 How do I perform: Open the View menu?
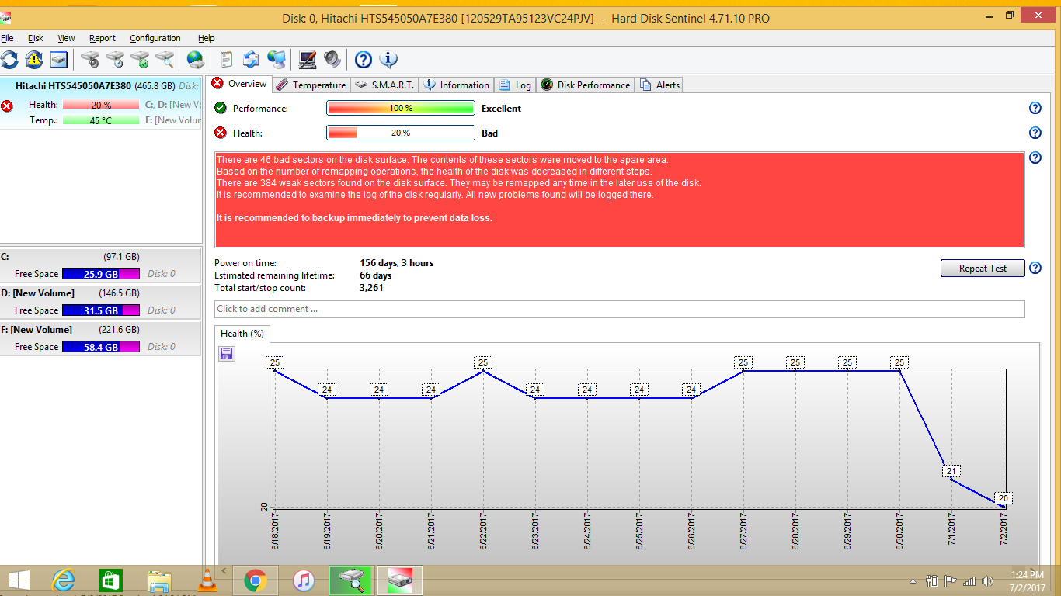coord(66,38)
